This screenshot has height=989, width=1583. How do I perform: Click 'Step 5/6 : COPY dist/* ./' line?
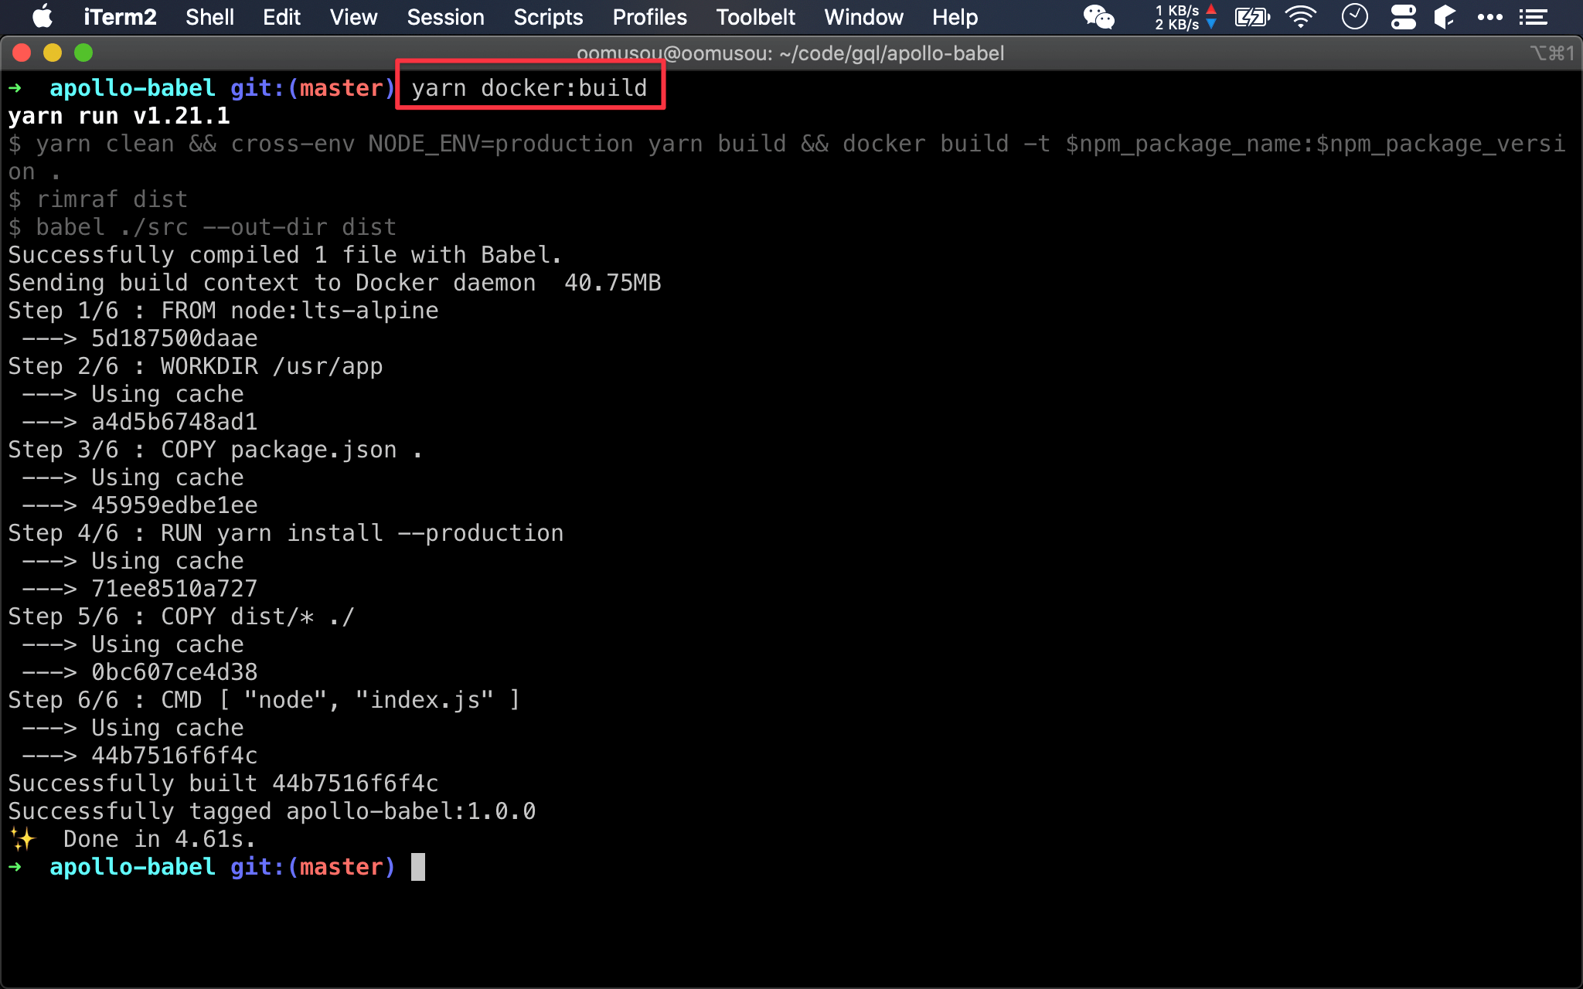182,617
